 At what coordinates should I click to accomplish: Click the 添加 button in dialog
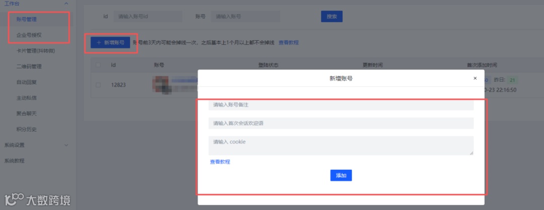point(341,175)
